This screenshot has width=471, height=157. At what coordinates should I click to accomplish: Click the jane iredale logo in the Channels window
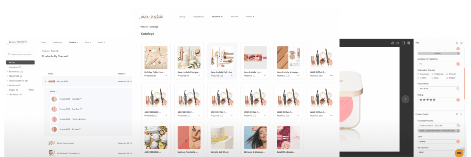click(x=18, y=42)
